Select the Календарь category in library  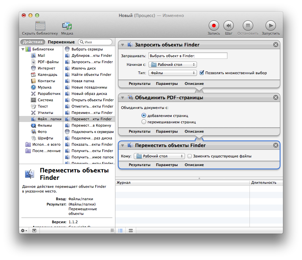47,75
